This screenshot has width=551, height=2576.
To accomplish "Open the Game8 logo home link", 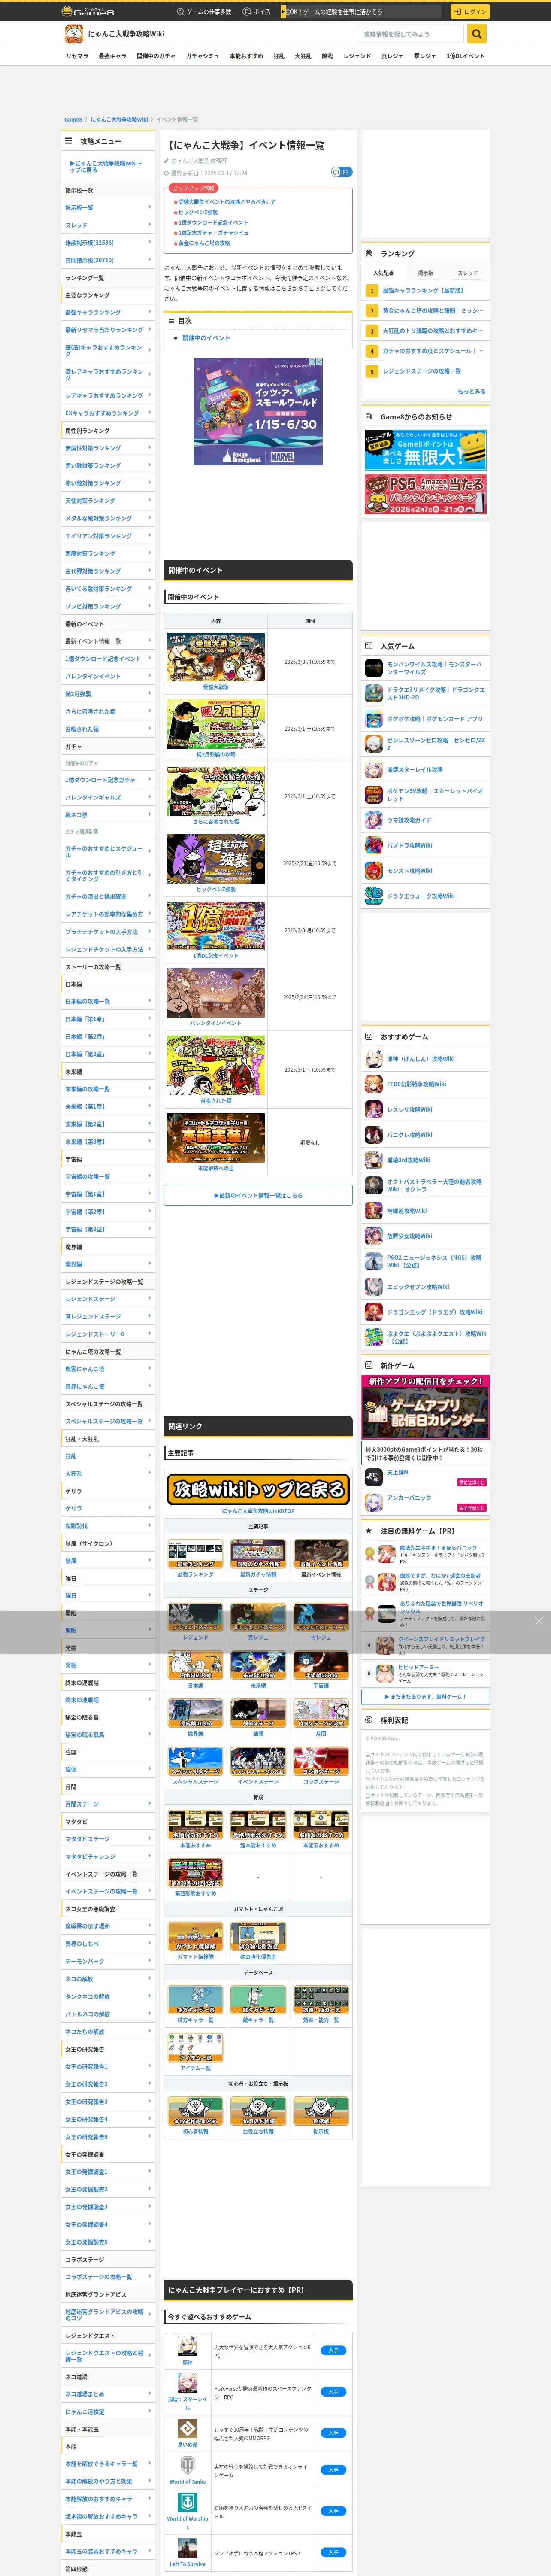I will click(88, 12).
